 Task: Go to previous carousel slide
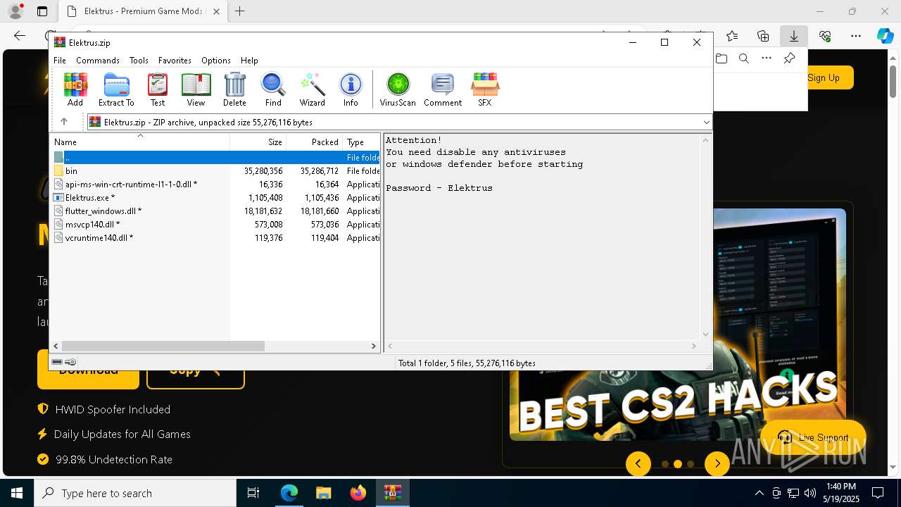coord(638,463)
